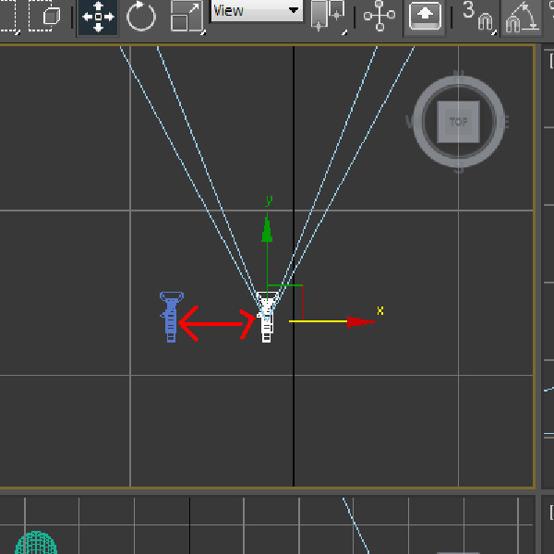
Task: Click the selection region shape icon
Action: pos(7,16)
